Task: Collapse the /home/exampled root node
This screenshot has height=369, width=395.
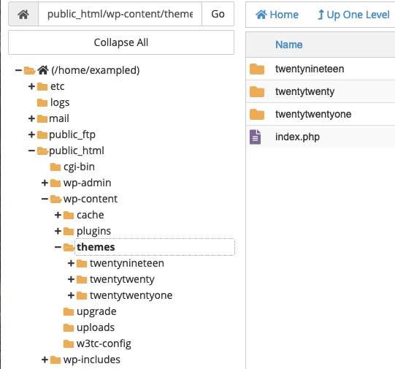Action: click(18, 70)
